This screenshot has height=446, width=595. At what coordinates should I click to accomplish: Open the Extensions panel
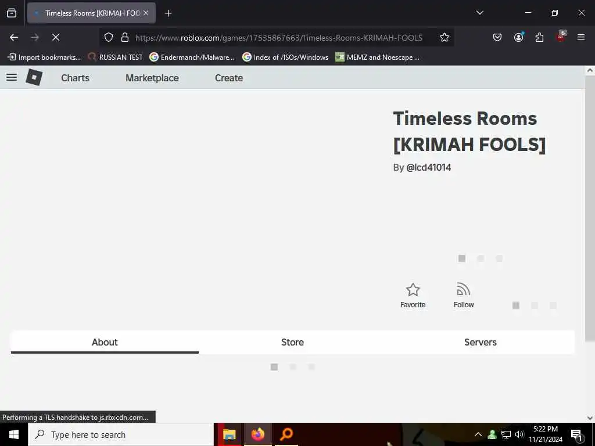point(539,37)
